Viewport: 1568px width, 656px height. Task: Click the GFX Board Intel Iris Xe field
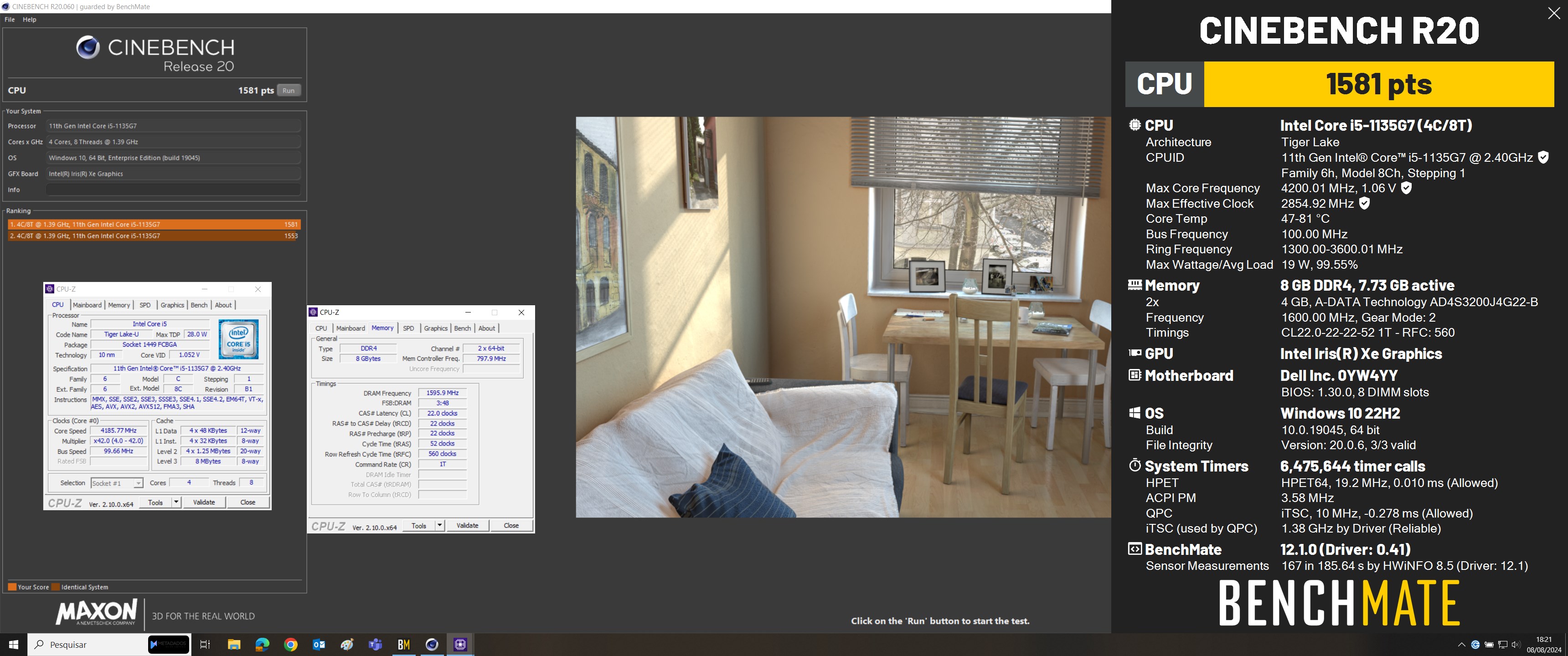pos(174,174)
